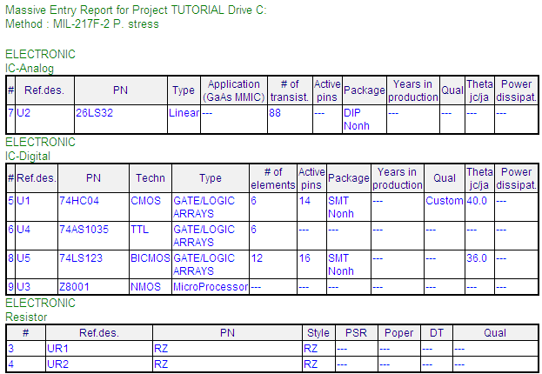The height and width of the screenshot is (374, 542).
Task: Click the Custom qual value
Action: [444, 200]
